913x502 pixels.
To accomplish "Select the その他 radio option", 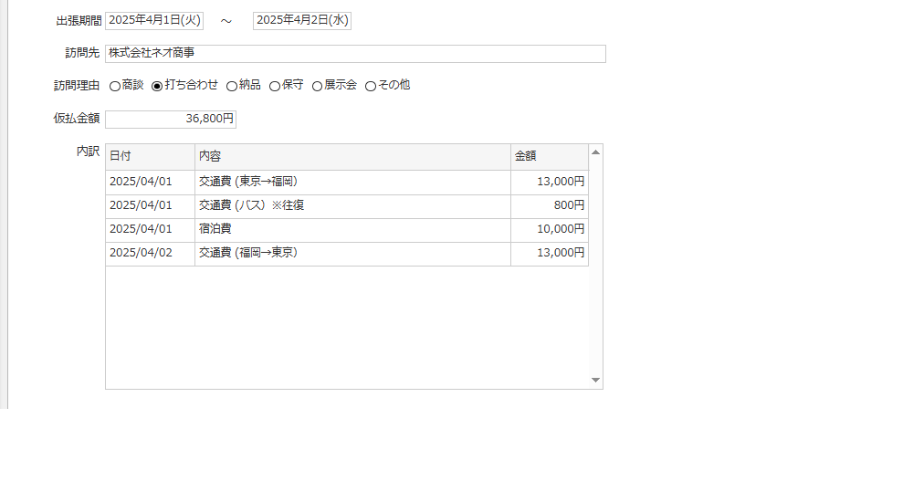I will tap(371, 86).
